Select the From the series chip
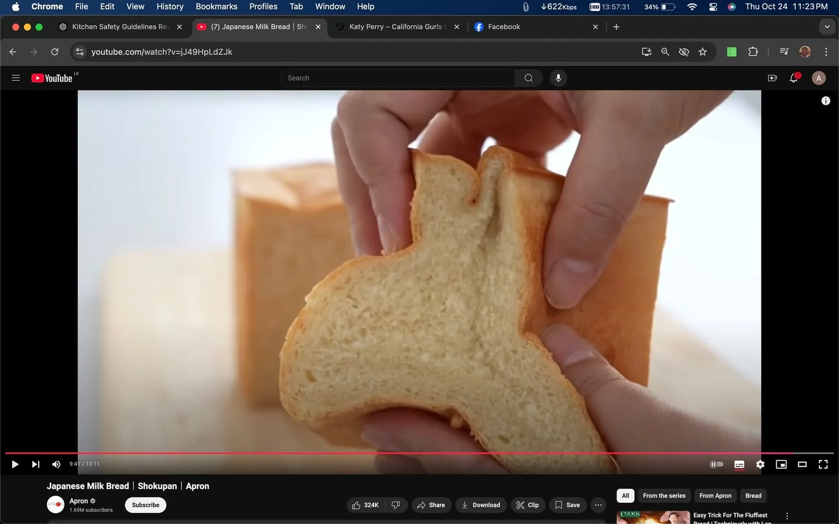This screenshot has width=839, height=524. tap(664, 496)
